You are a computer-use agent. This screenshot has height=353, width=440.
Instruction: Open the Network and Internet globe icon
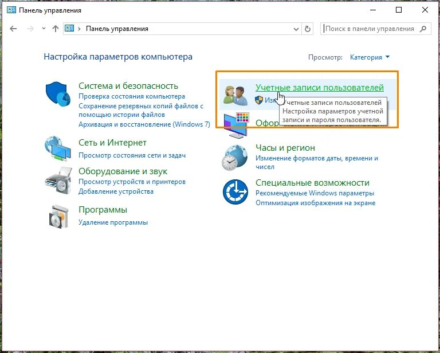click(x=58, y=148)
